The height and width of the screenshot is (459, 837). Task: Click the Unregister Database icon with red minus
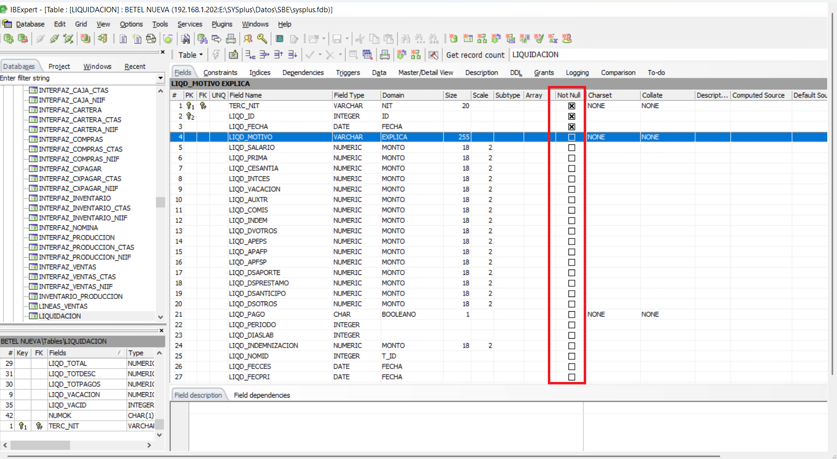23,39
